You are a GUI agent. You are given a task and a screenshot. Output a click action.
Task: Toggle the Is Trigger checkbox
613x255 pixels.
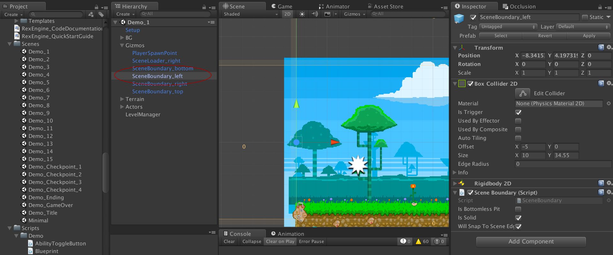point(518,112)
